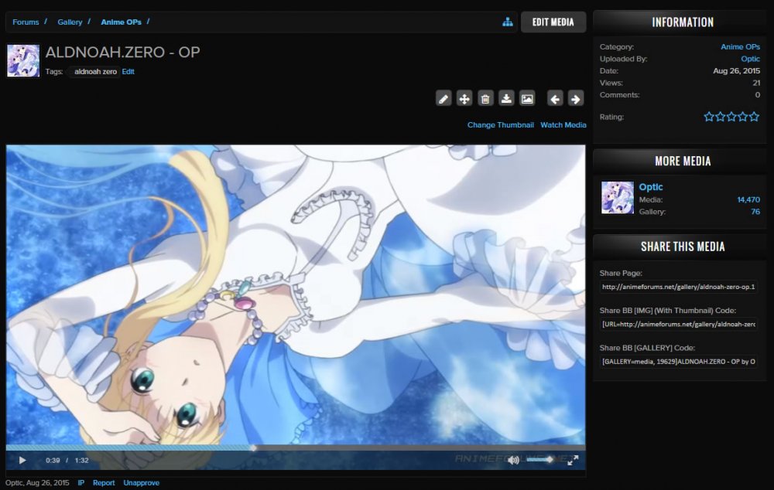Click the move media cross-arrows icon
774x490 pixels.
point(464,99)
